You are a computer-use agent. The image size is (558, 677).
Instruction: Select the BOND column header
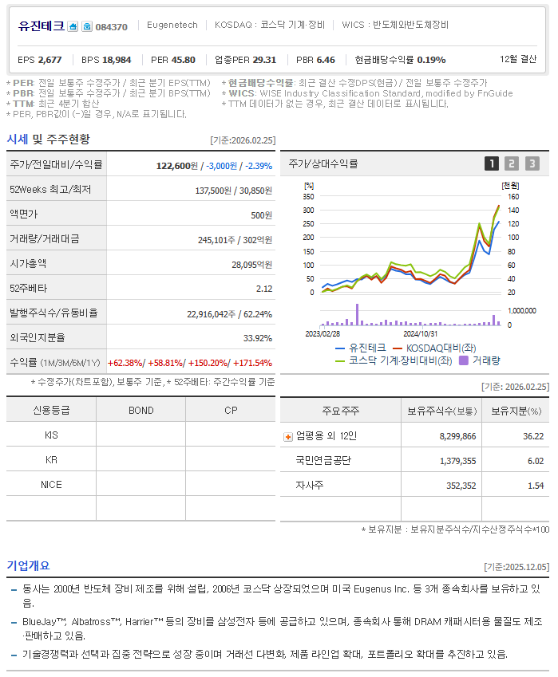point(141,410)
